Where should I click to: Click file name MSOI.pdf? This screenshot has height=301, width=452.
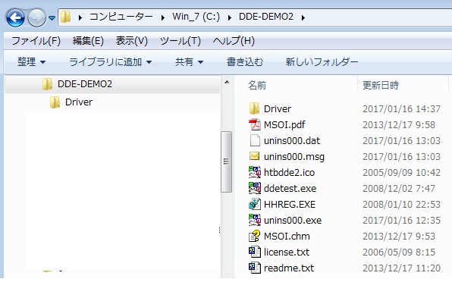284,124
